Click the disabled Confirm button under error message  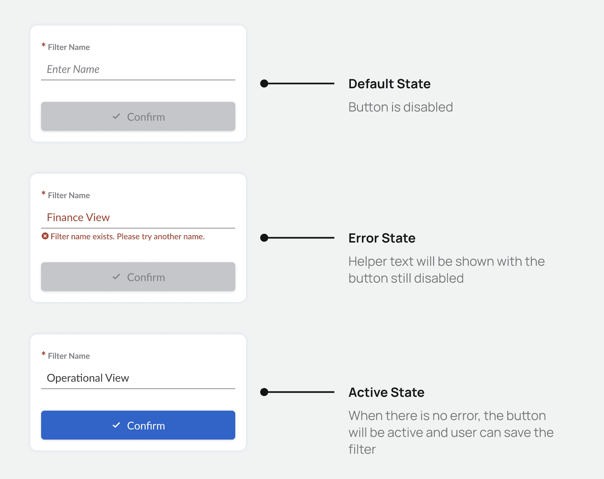[x=138, y=277]
